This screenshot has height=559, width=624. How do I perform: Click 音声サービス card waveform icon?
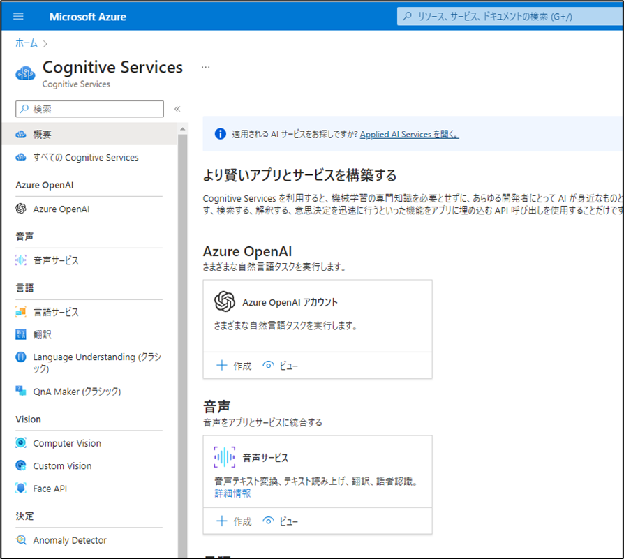pos(225,456)
